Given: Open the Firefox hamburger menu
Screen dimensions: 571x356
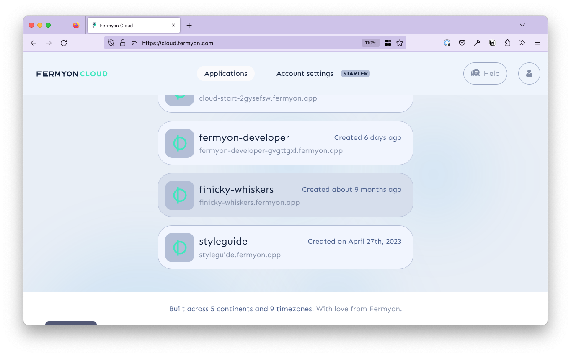Looking at the screenshot, I should [x=537, y=43].
